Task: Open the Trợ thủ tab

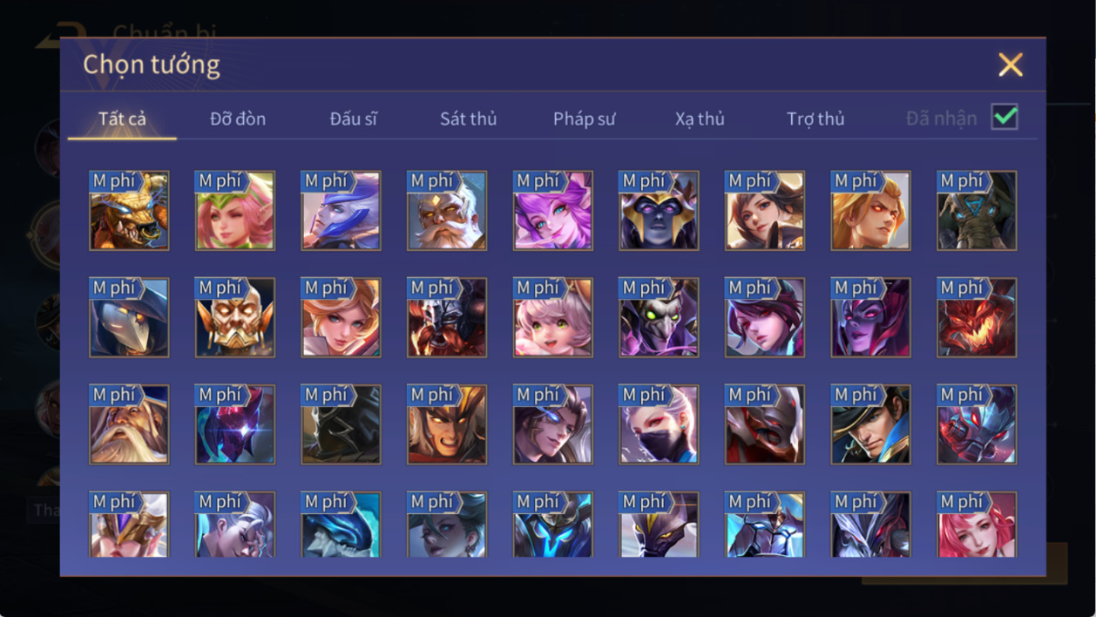Action: tap(815, 119)
